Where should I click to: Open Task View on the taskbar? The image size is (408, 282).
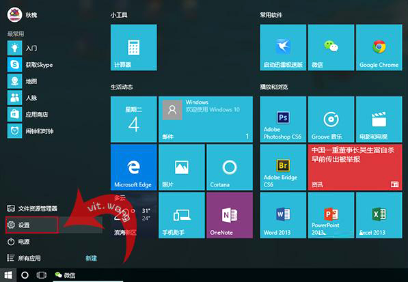coord(42,275)
